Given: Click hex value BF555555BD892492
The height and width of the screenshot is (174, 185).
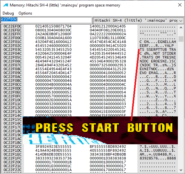Looking at the screenshot, I should (108, 147).
